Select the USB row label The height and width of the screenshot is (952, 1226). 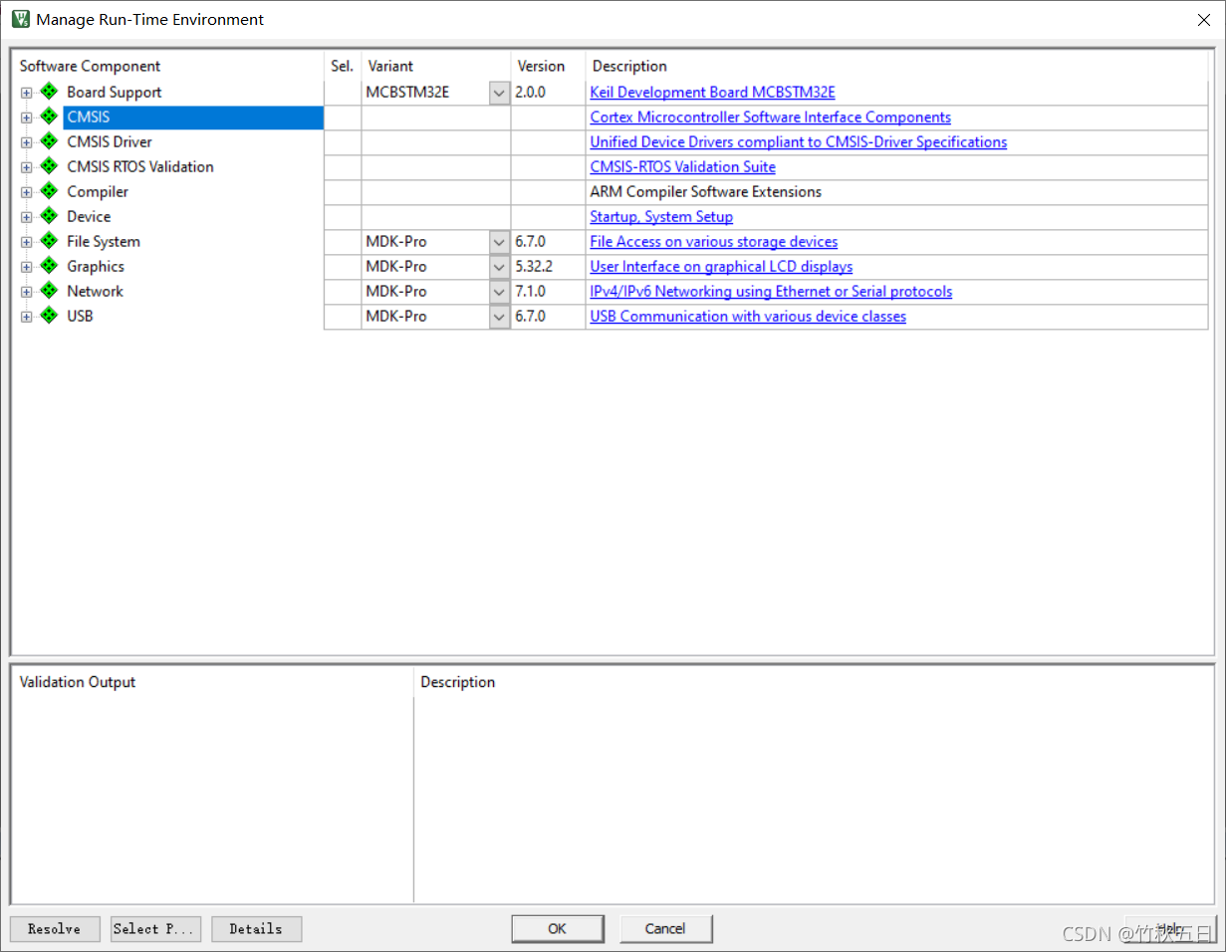(x=80, y=317)
